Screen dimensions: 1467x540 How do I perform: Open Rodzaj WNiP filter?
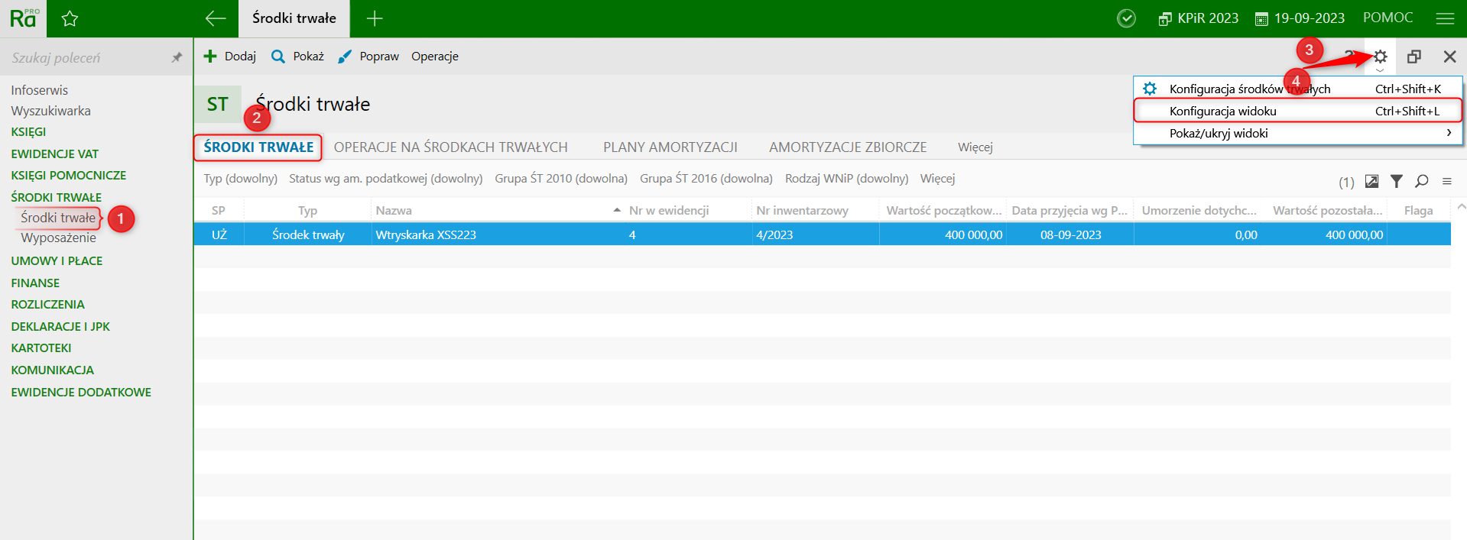tap(846, 179)
